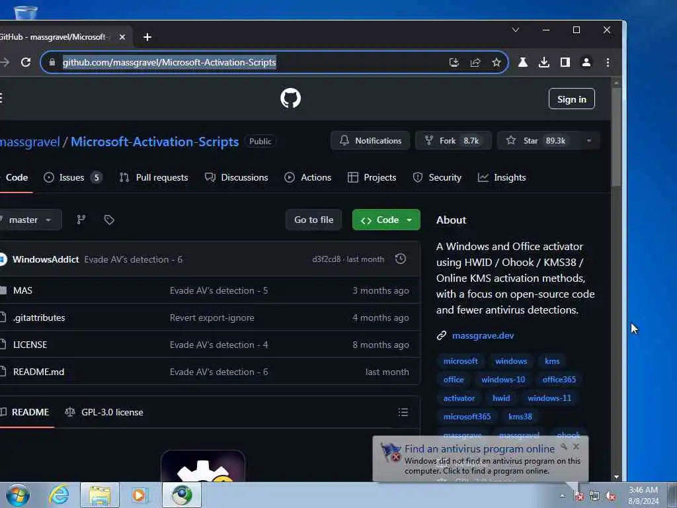Open the Actions tab
Screen dimensions: 677x508
(x=308, y=177)
